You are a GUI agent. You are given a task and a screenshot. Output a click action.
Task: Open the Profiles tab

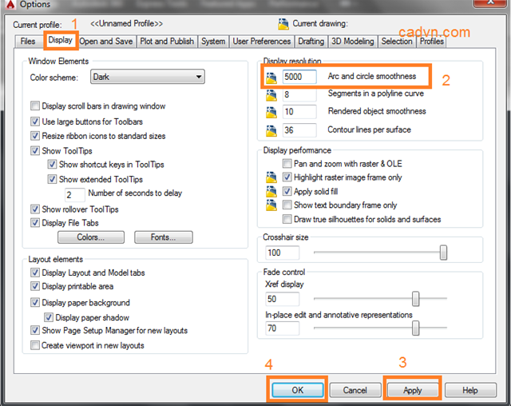click(431, 42)
